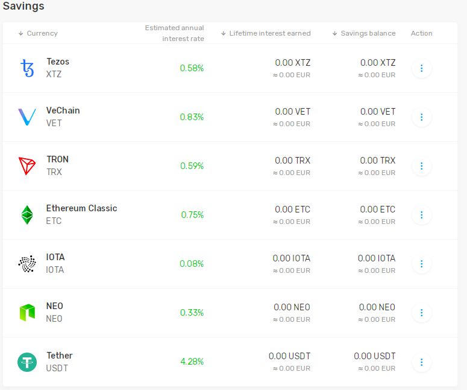
Task: Open three-dot actions for Tether row
Action: click(421, 362)
